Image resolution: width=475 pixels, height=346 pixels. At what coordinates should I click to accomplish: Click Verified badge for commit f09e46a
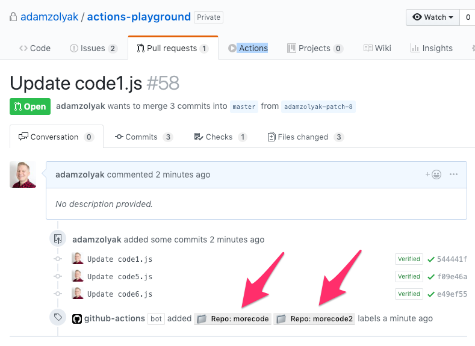click(409, 276)
